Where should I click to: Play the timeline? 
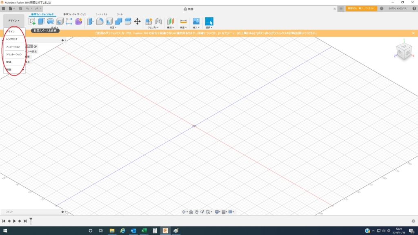click(x=14, y=221)
